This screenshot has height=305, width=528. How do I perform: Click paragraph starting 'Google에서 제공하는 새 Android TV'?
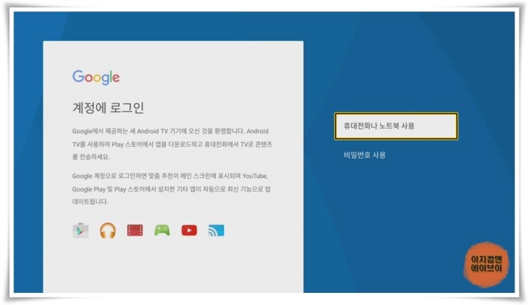tap(172, 144)
